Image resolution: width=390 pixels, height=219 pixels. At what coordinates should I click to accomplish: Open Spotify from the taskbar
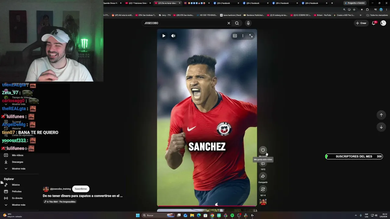pyautogui.click(x=232, y=215)
